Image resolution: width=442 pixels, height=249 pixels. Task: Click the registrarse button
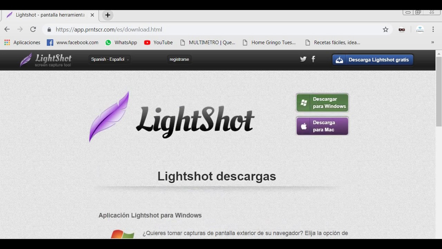click(179, 59)
